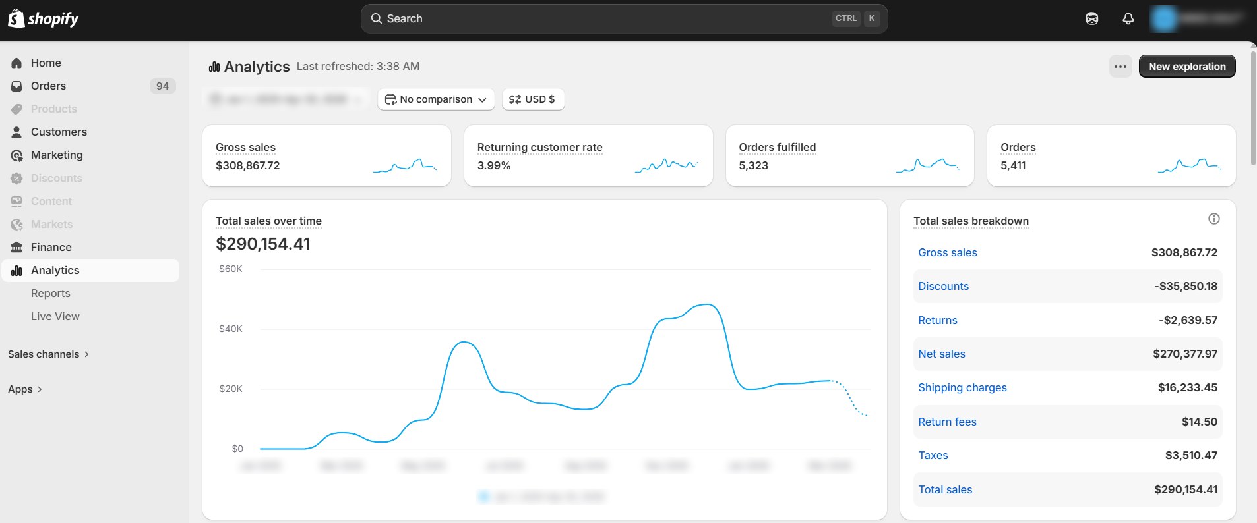This screenshot has height=523, width=1257.
Task: Click the Content image icon
Action: (17, 201)
